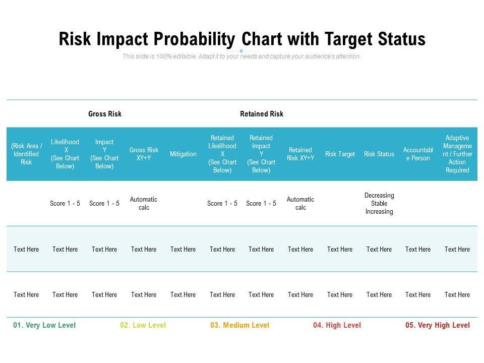Click 'Score 1 - 5' under the Likelihood X column
The width and height of the screenshot is (484, 363).
65,204
